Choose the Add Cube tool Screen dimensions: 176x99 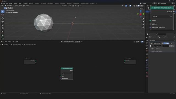pyautogui.click(x=2, y=38)
